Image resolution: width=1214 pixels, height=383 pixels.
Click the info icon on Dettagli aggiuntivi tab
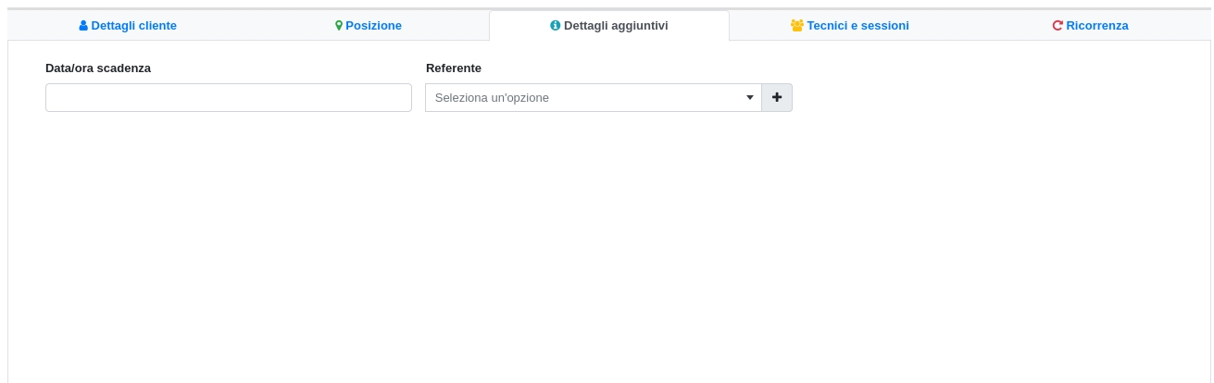click(x=556, y=26)
